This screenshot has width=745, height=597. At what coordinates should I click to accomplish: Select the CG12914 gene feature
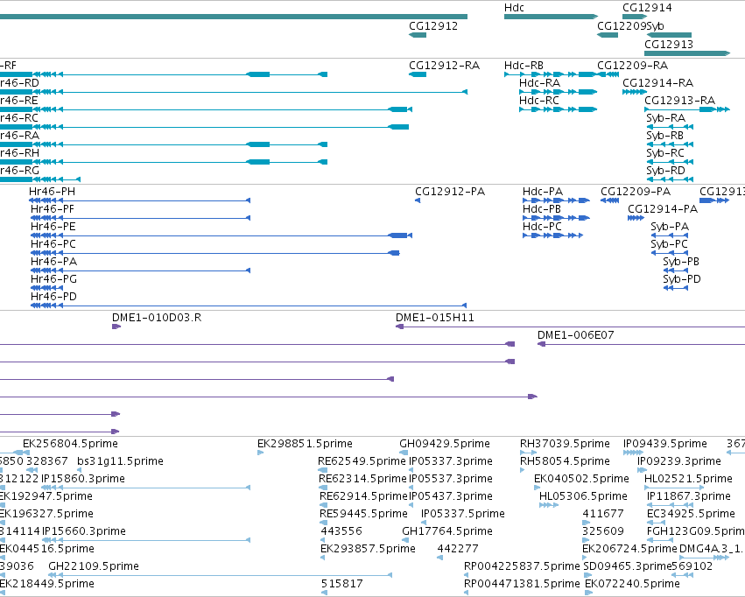tap(635, 17)
